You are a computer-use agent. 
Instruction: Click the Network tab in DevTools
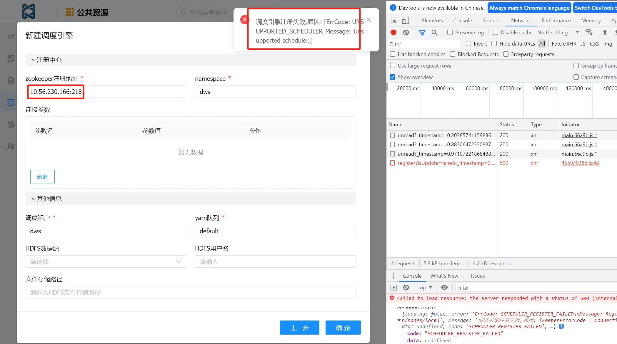point(520,20)
